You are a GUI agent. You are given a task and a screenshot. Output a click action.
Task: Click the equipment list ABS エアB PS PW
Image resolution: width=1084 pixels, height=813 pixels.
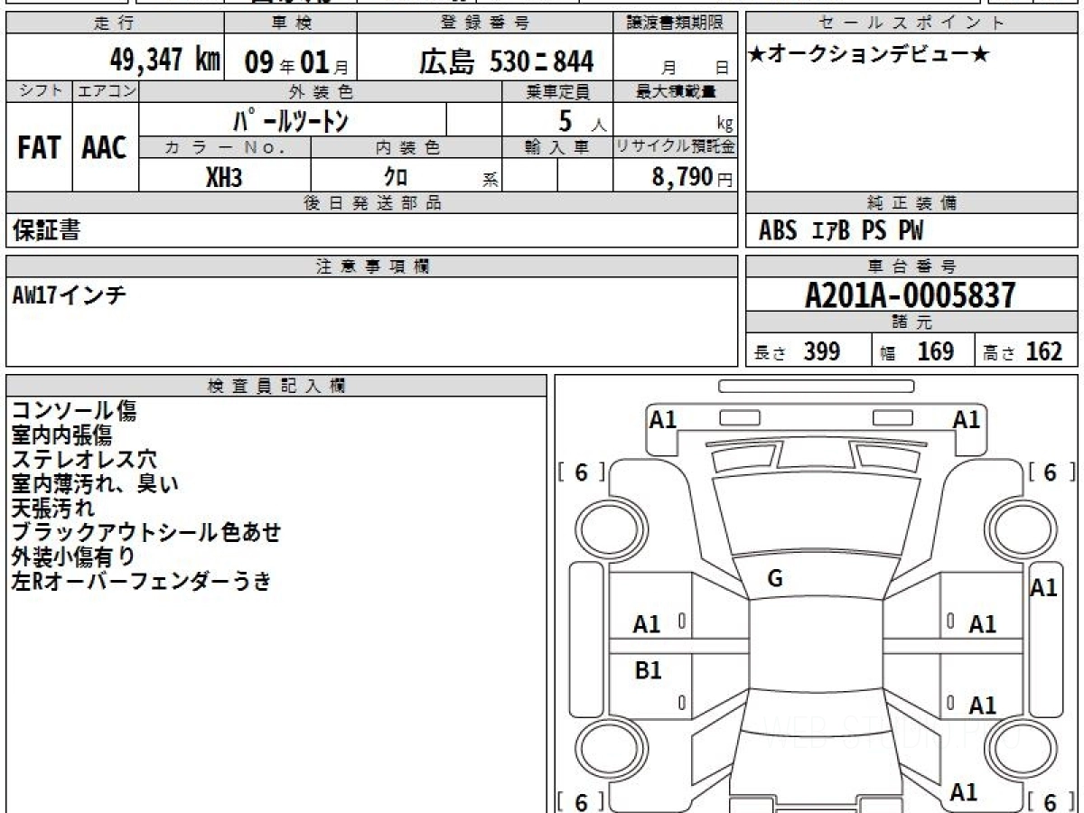(x=841, y=231)
